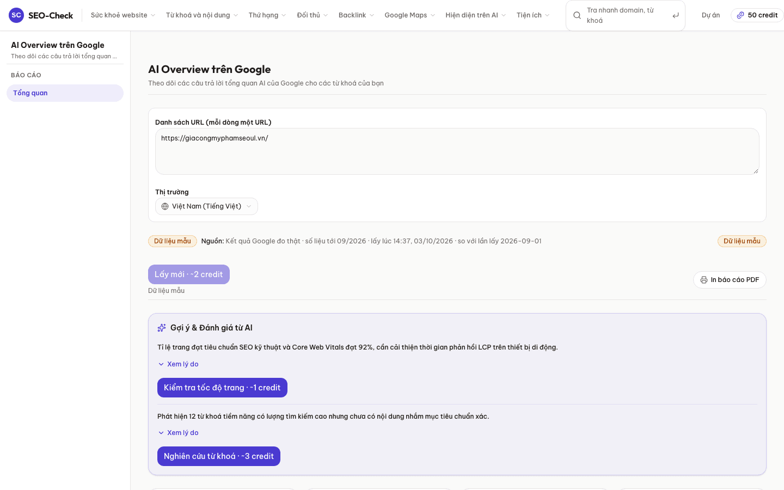784x490 pixels.
Task: Click the AI sparkle icon beside Gợi ý
Action: [162, 328]
